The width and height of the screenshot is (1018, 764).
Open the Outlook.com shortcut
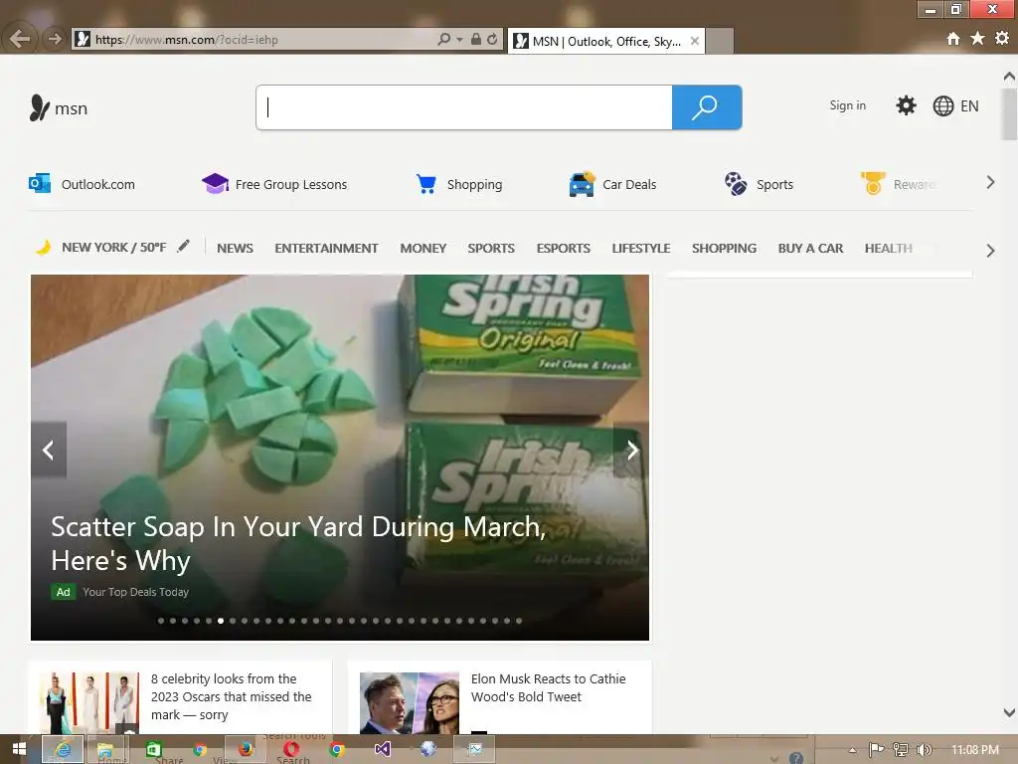pyautogui.click(x=82, y=184)
